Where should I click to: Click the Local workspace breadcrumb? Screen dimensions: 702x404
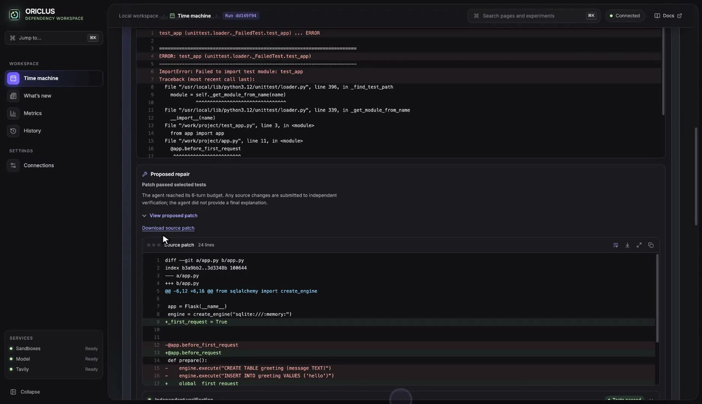click(138, 16)
